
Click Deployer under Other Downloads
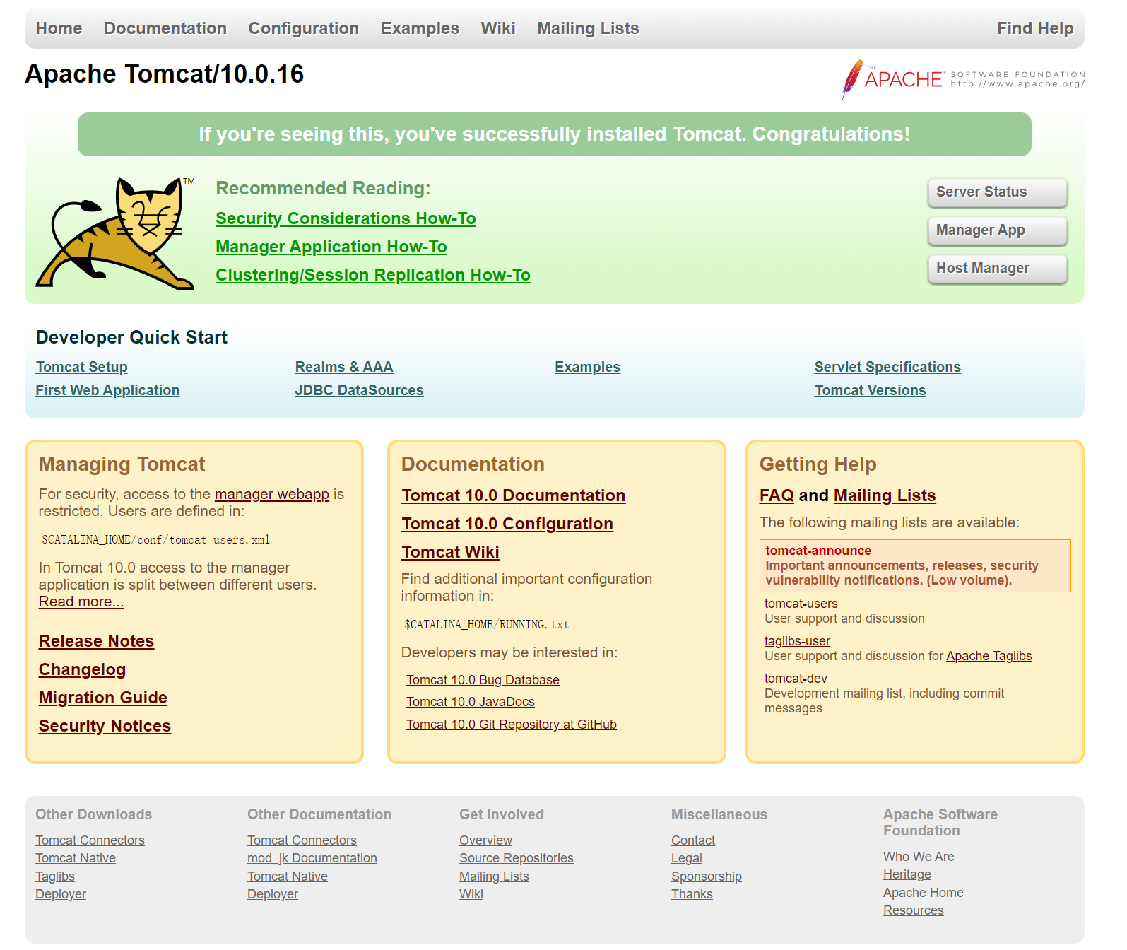pos(61,894)
